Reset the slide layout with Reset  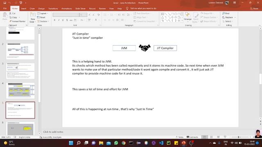point(41,17)
